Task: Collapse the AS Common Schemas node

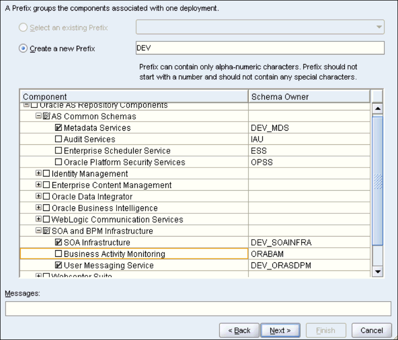Action: pos(38,117)
